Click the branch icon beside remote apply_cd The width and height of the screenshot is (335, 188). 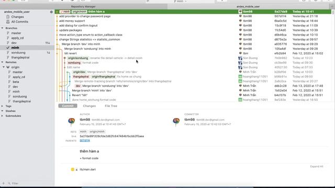[x=9, y=77]
